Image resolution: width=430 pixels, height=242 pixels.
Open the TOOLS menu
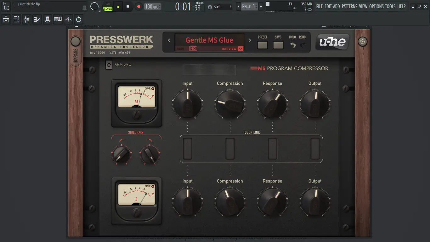pos(390,6)
